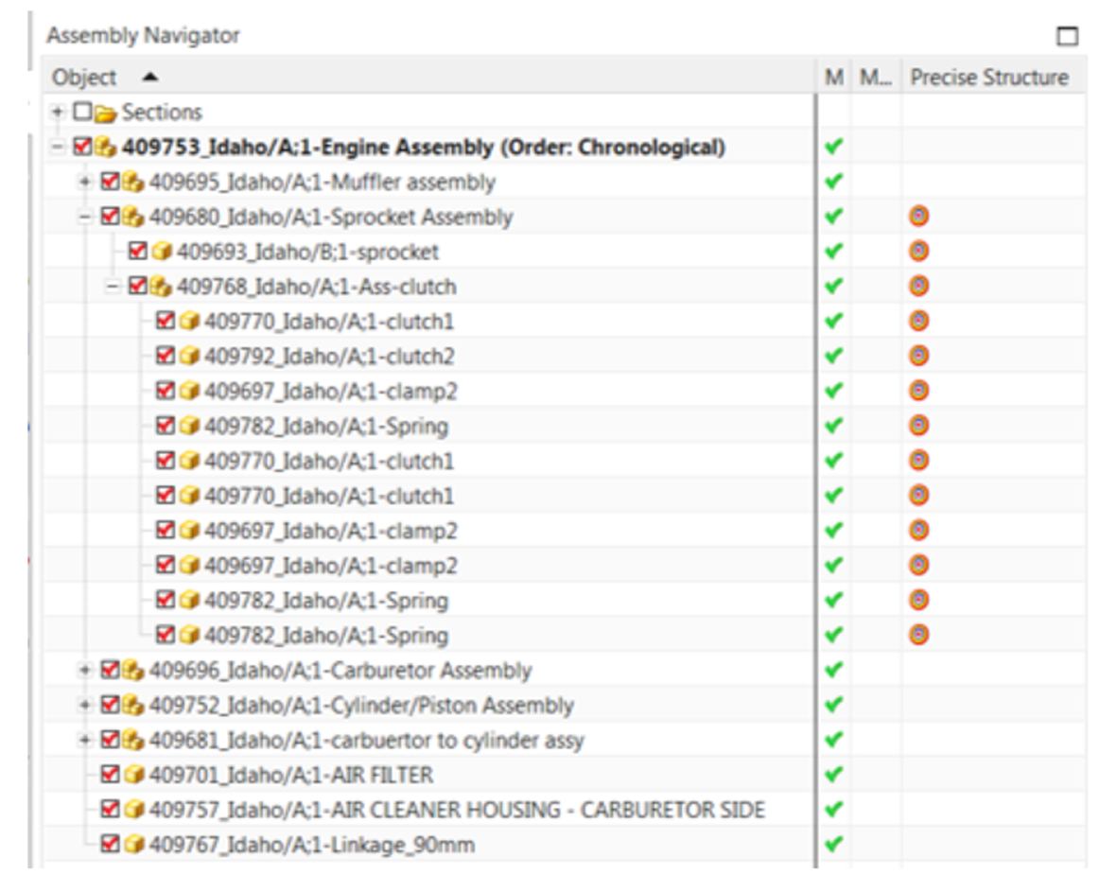Image resolution: width=1117 pixels, height=893 pixels.
Task: Expand the Cylinder/Piston Assembly node
Action: tap(85, 706)
